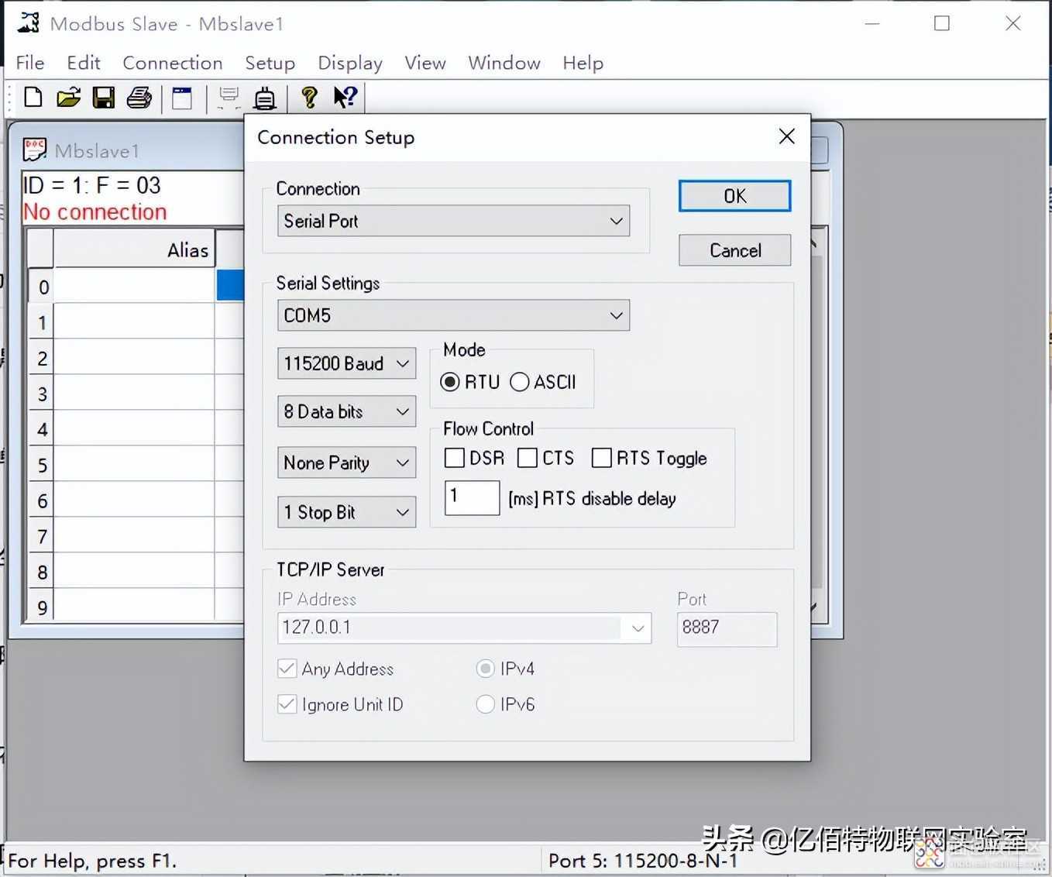Click the Mbslave1 document window icon
This screenshot has width=1052, height=877.
[35, 150]
